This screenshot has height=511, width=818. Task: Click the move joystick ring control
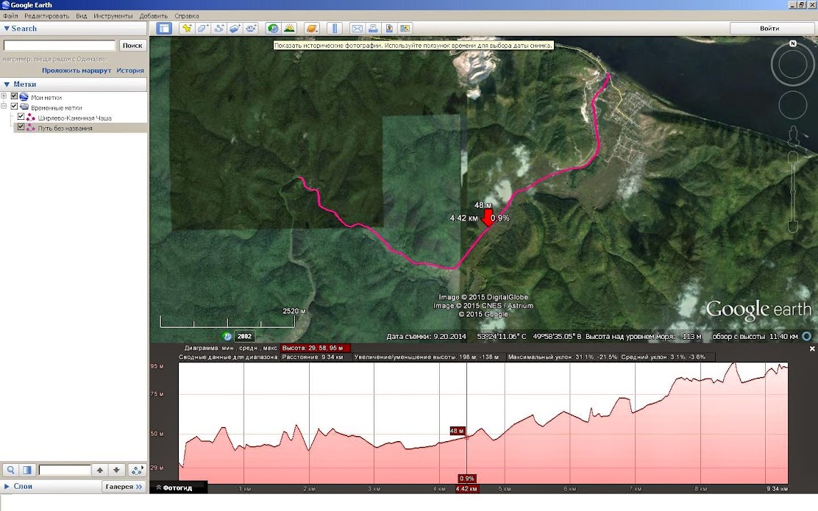click(x=793, y=105)
